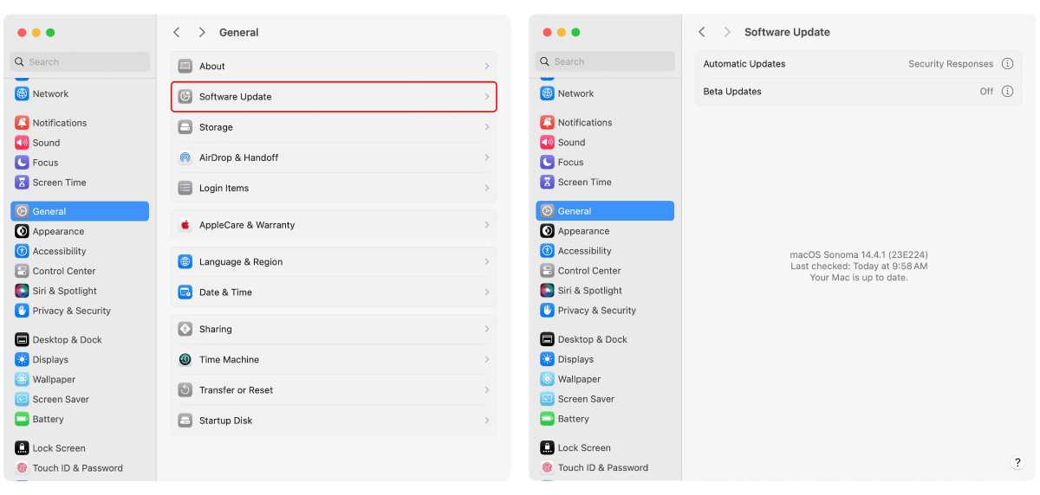Image resolution: width=1040 pixels, height=495 pixels.
Task: Click the Sharing icon
Action: pyautogui.click(x=185, y=329)
